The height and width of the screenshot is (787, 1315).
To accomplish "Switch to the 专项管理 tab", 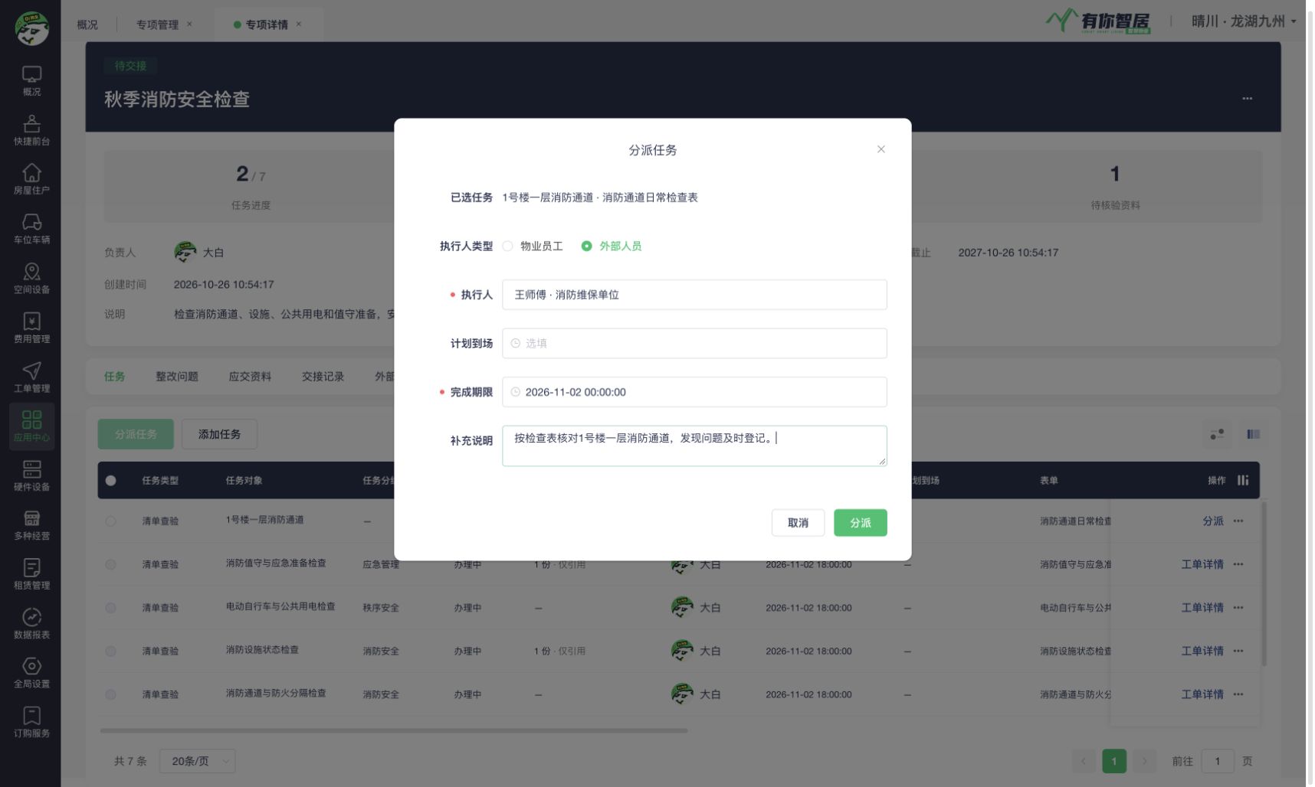I will tap(157, 24).
